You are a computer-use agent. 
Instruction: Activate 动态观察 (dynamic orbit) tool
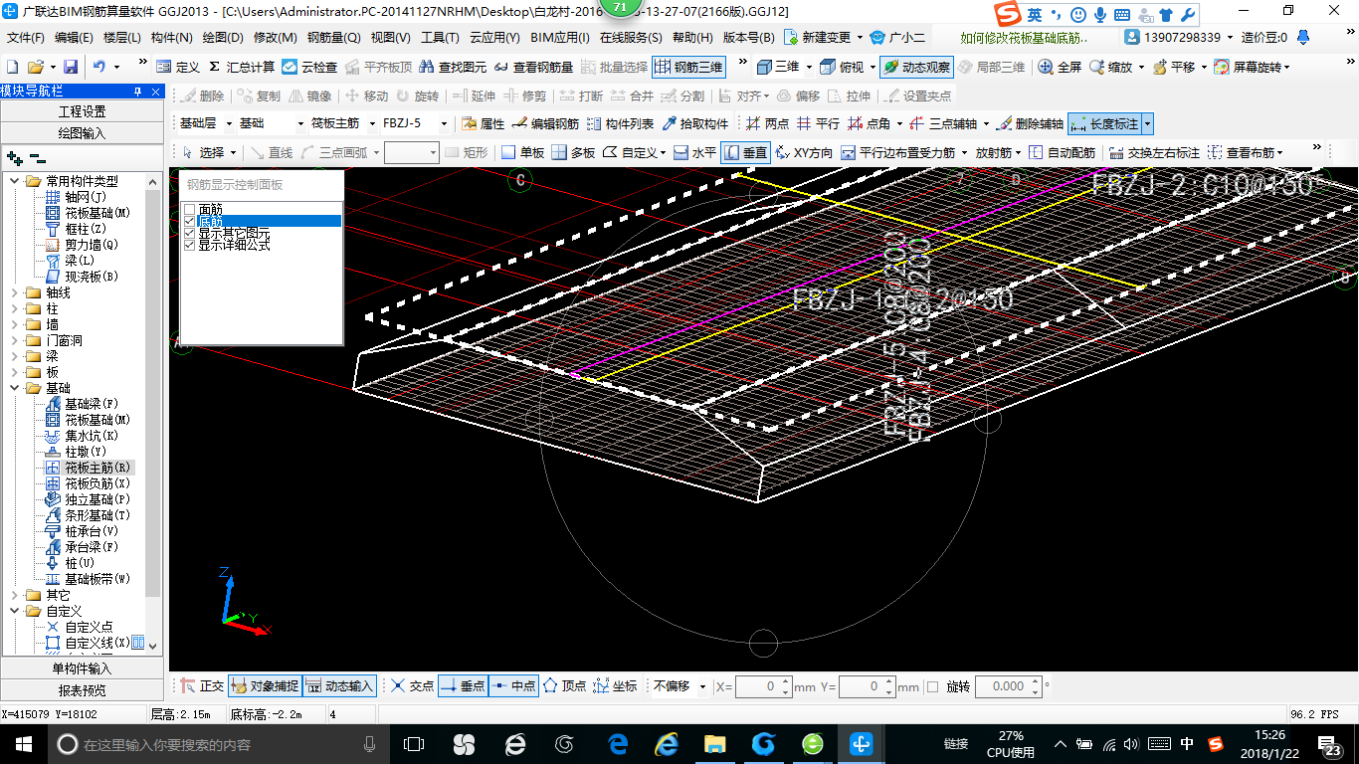pos(916,67)
